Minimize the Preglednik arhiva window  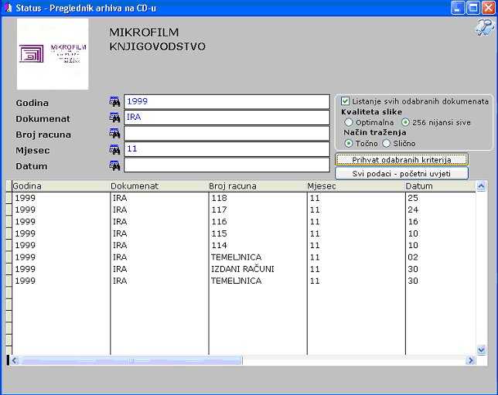[x=458, y=8]
